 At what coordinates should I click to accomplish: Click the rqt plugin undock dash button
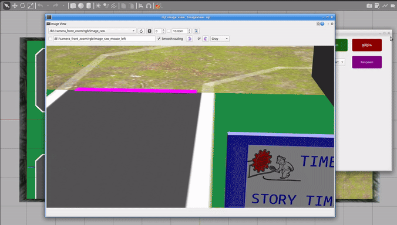pyautogui.click(x=328, y=24)
